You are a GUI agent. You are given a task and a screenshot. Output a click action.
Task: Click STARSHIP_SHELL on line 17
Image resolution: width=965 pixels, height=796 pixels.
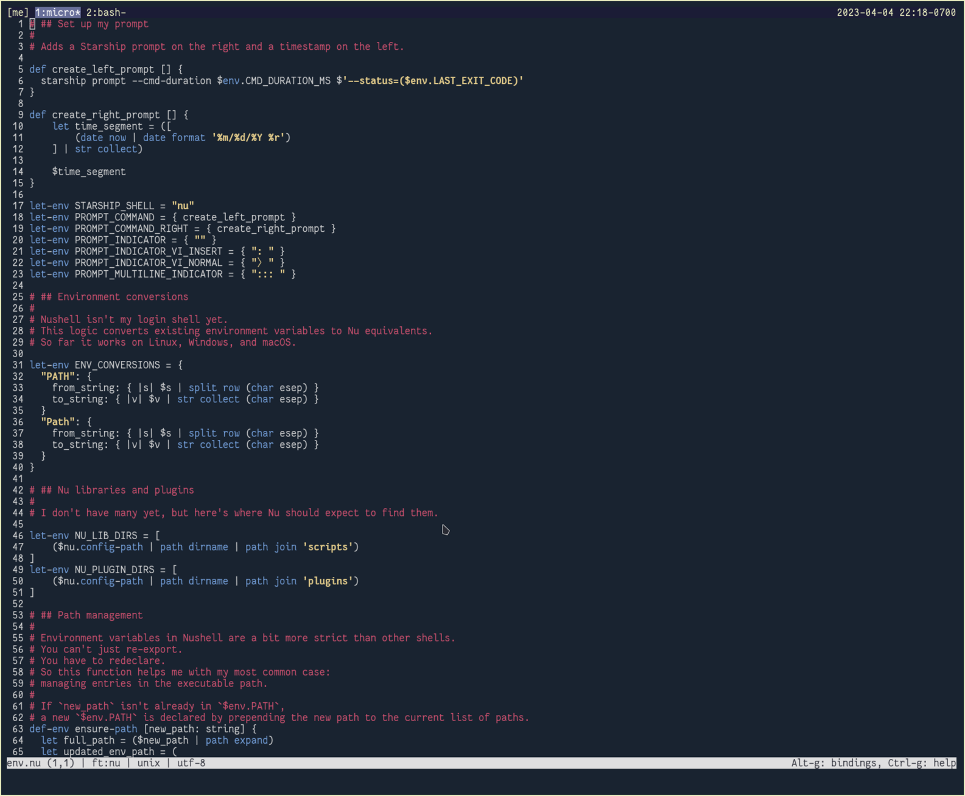coord(114,206)
